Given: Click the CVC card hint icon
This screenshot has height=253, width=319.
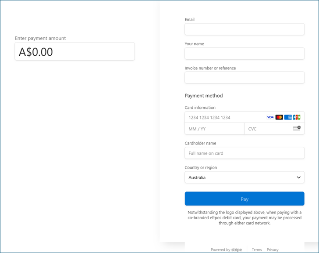Looking at the screenshot, I should [297, 128].
